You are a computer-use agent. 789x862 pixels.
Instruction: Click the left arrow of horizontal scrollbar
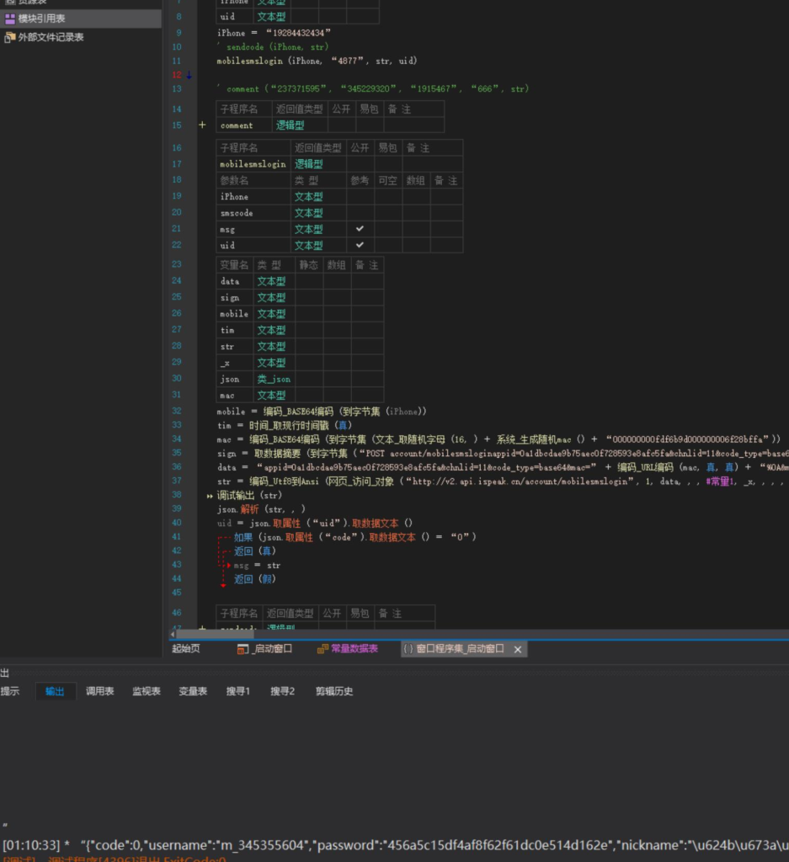tap(173, 635)
